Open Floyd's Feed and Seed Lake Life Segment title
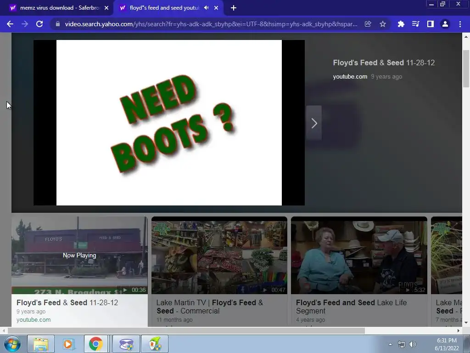The width and height of the screenshot is (470, 353). pos(351,307)
